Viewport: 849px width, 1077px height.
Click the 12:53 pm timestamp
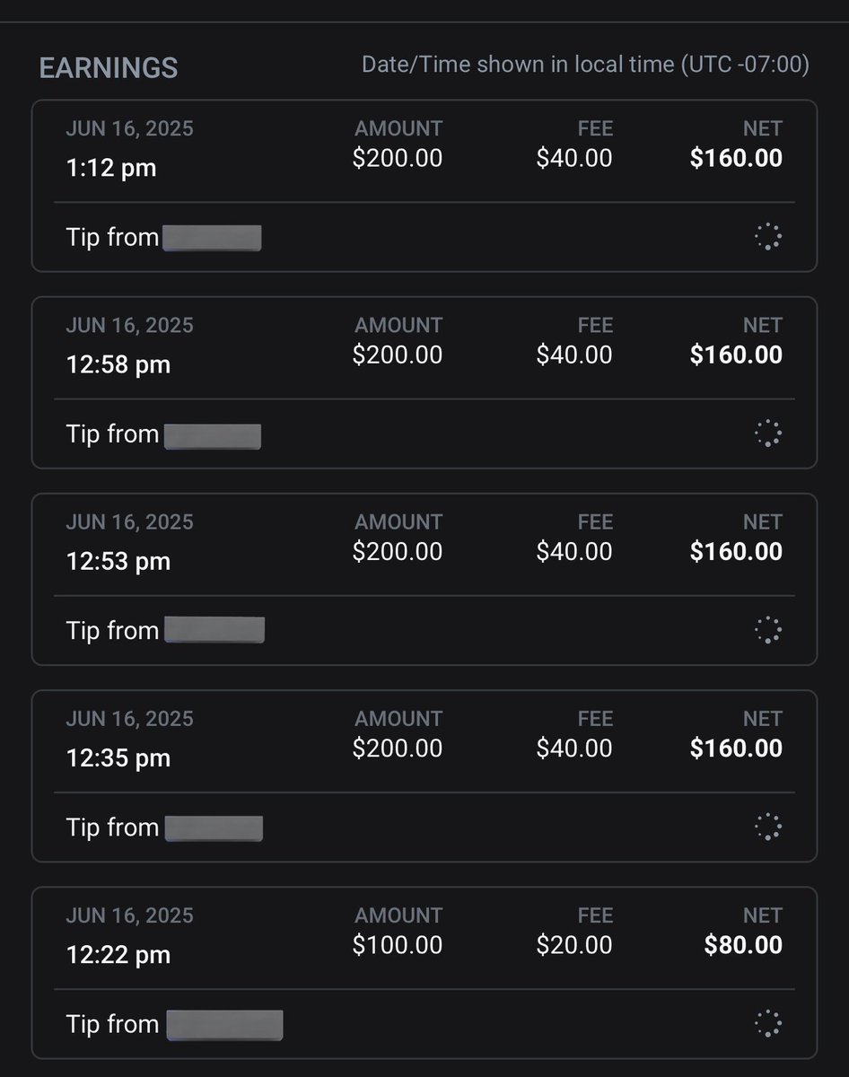[118, 561]
